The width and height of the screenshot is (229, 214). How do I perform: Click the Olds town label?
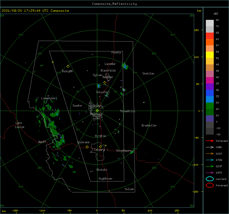point(97,106)
